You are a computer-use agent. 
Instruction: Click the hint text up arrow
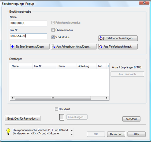[72, 130]
